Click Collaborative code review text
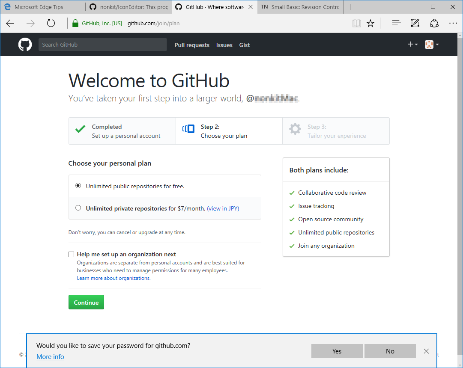 tap(332, 193)
